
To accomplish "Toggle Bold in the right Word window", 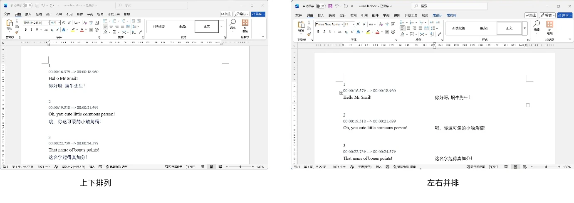I will pyautogui.click(x=318, y=32).
